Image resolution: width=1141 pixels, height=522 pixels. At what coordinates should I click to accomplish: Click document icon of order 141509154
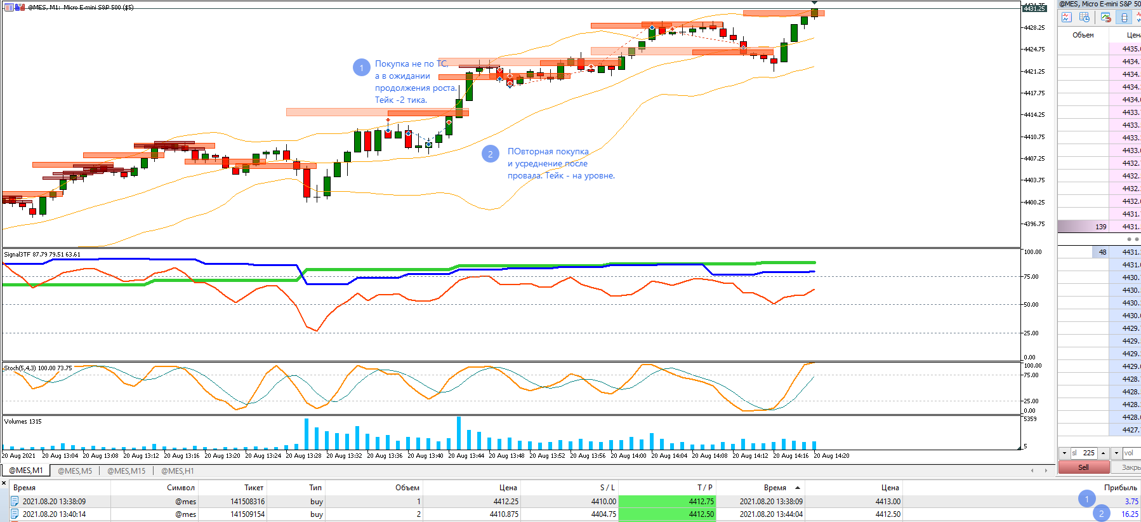pos(15,514)
